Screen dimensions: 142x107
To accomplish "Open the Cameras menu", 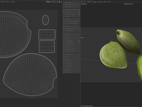I will pyautogui.click(x=89, y=2).
